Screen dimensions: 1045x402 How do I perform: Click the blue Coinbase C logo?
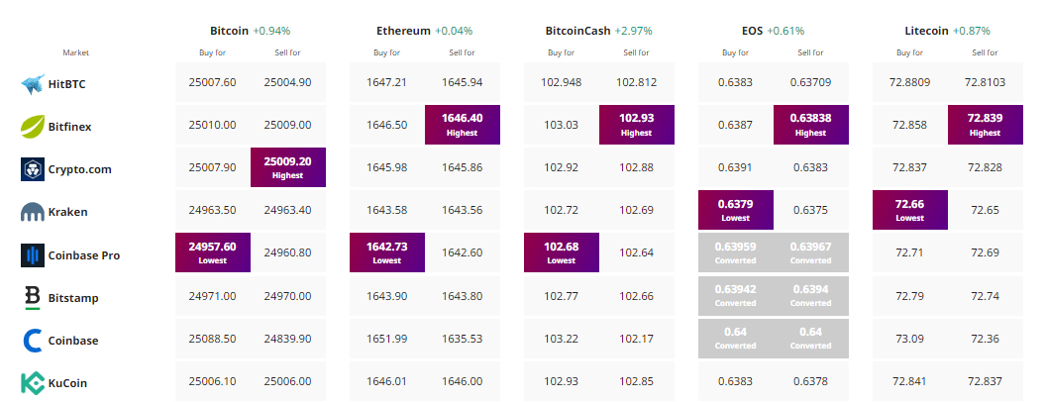[33, 341]
